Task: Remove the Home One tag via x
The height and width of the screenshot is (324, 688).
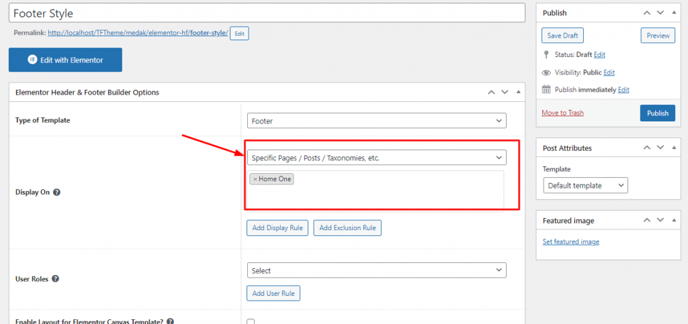Action: [255, 179]
